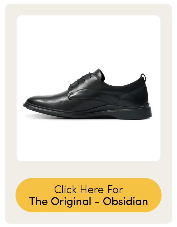Open The Original – Obsidian link text
This screenshot has height=227, width=177.
coord(88,201)
